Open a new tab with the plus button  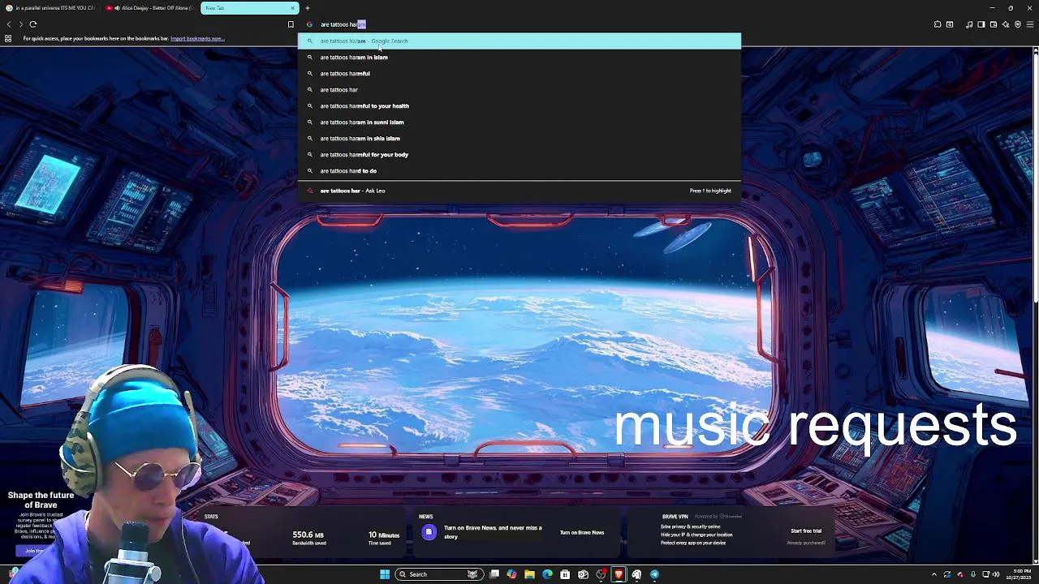click(x=308, y=8)
